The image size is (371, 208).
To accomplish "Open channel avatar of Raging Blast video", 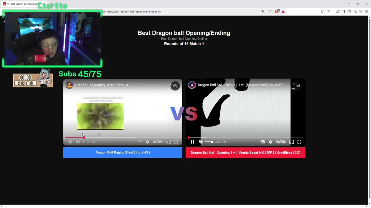I will 69,85.
